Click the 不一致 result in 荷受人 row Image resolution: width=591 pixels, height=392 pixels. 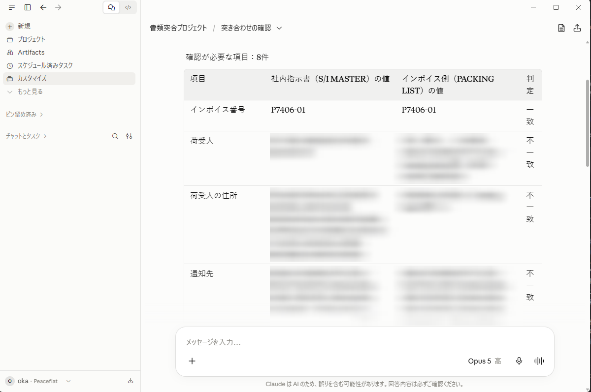click(x=530, y=152)
